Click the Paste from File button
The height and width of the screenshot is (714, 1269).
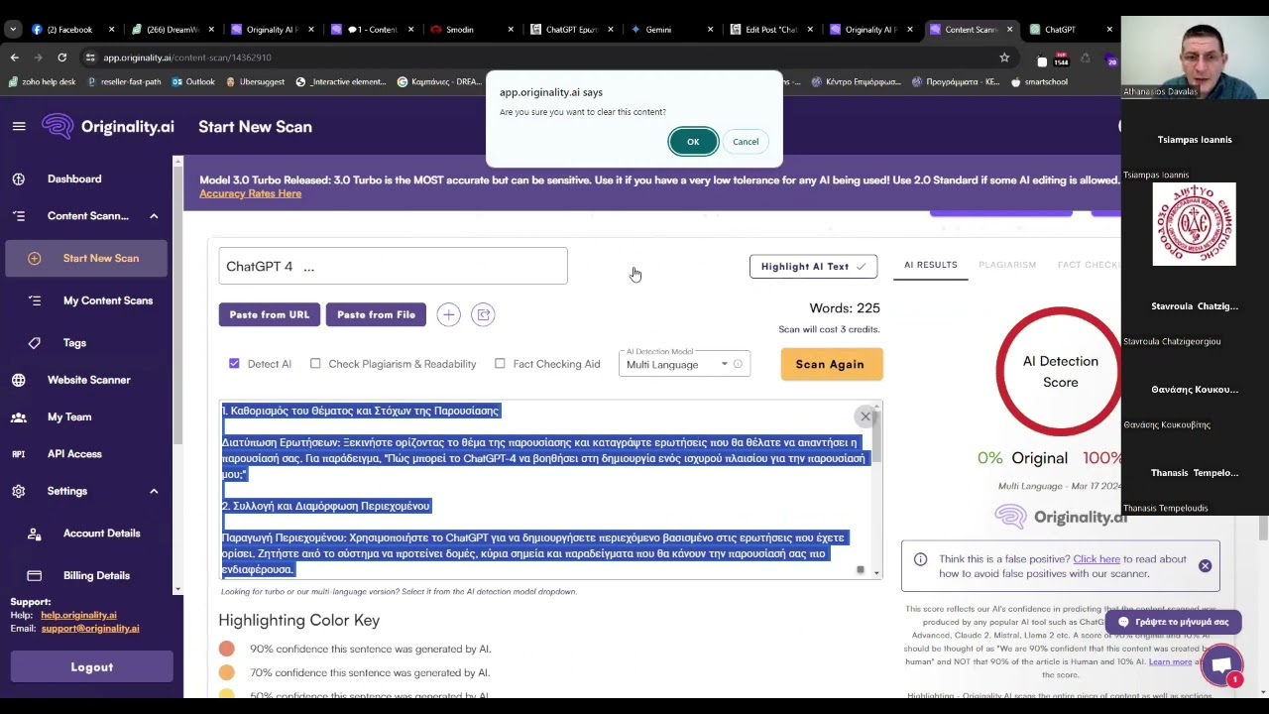click(376, 314)
